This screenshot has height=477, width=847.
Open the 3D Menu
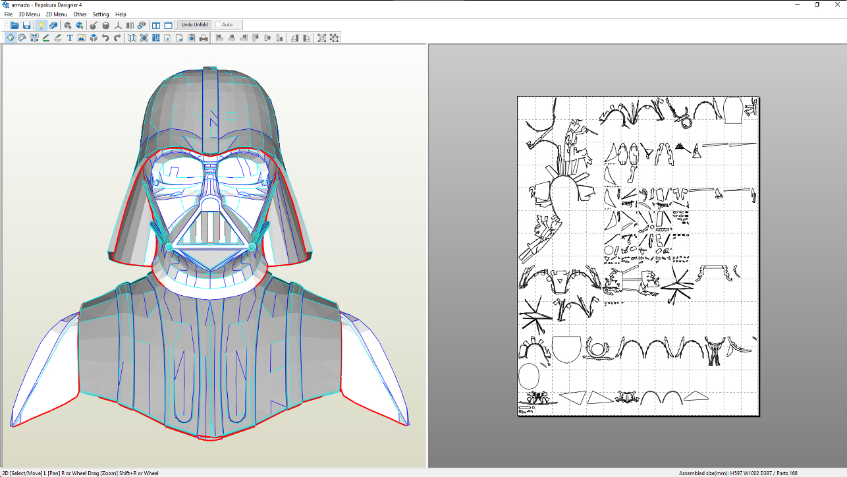click(x=29, y=14)
